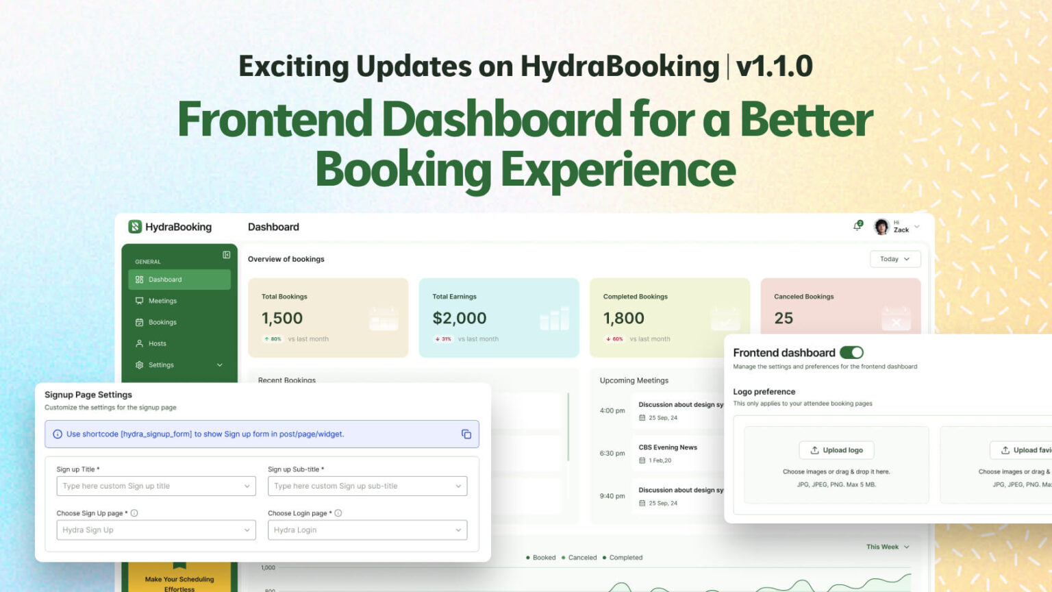Click the Sign up Title input field
The height and width of the screenshot is (592, 1052).
point(155,486)
